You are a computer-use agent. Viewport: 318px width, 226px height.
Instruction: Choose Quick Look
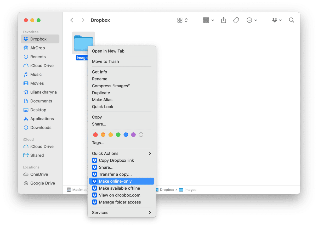point(122,107)
